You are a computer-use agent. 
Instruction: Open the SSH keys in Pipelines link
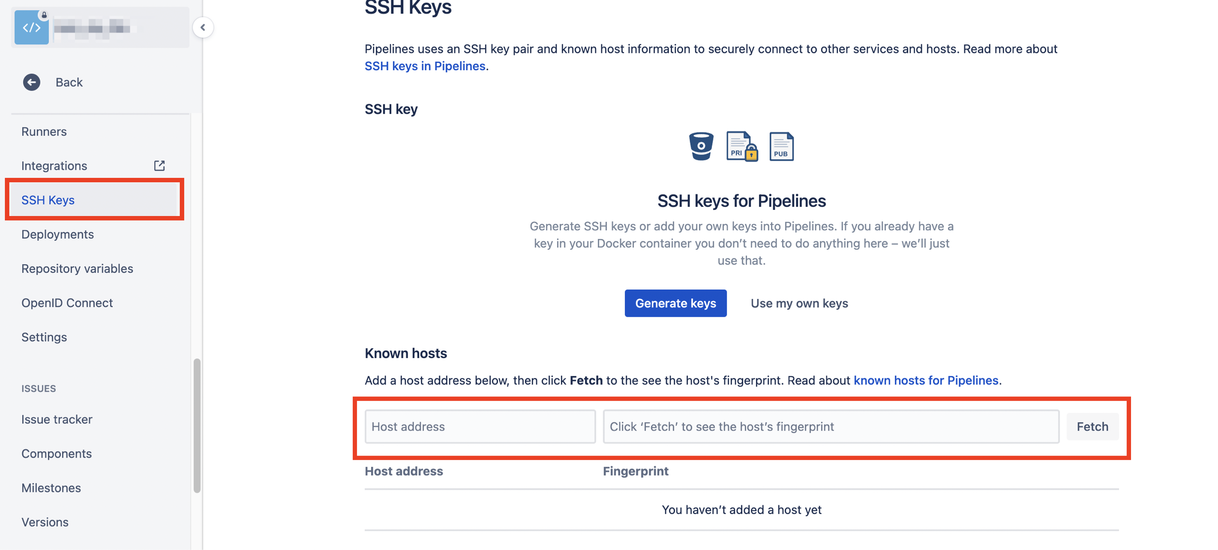pyautogui.click(x=424, y=66)
